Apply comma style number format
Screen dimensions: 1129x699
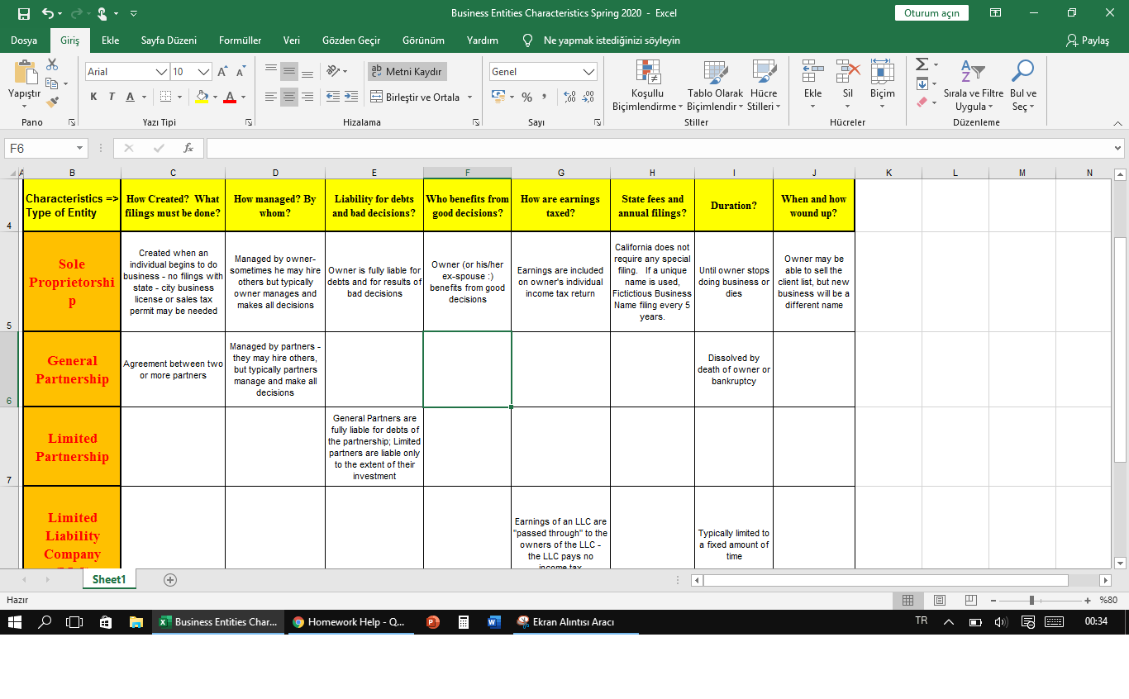pyautogui.click(x=545, y=97)
